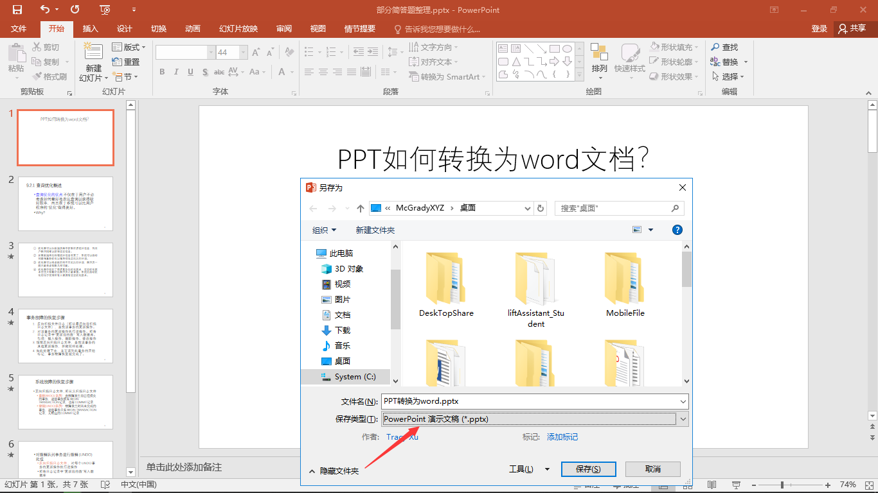The height and width of the screenshot is (493, 878).
Task: Toggle Bold formatting button
Action: pyautogui.click(x=162, y=72)
